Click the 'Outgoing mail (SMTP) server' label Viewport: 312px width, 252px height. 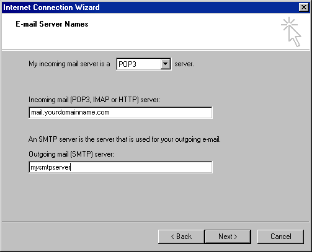pos(71,154)
